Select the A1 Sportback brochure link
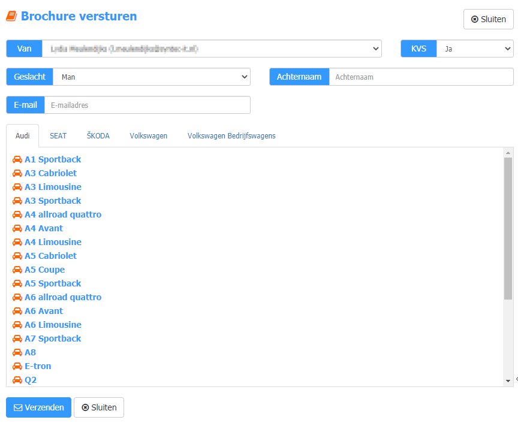This screenshot has width=518, height=426. tap(53, 159)
